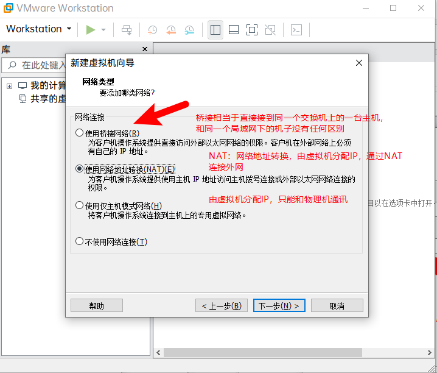This screenshot has height=373, width=437.
Task: Go back with the Previous step button
Action: pyautogui.click(x=222, y=305)
